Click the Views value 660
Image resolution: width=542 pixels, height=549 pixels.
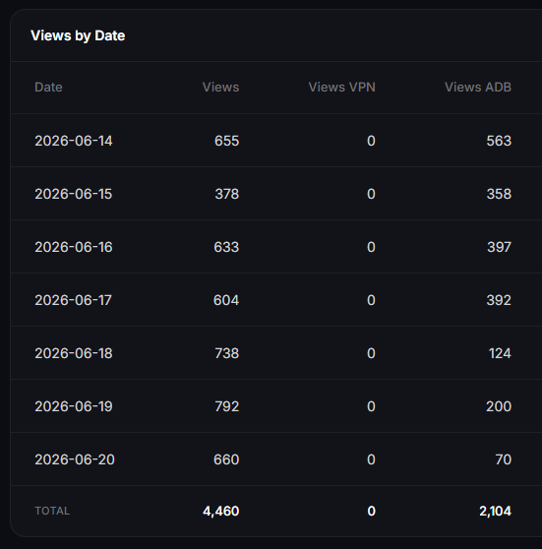pos(226,459)
